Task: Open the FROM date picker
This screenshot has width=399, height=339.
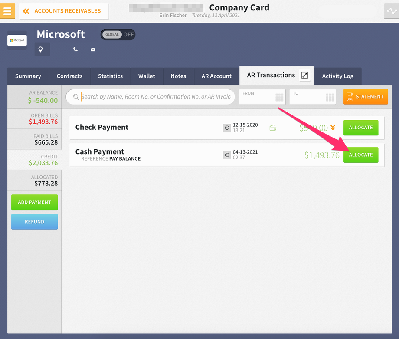Action: [x=262, y=97]
